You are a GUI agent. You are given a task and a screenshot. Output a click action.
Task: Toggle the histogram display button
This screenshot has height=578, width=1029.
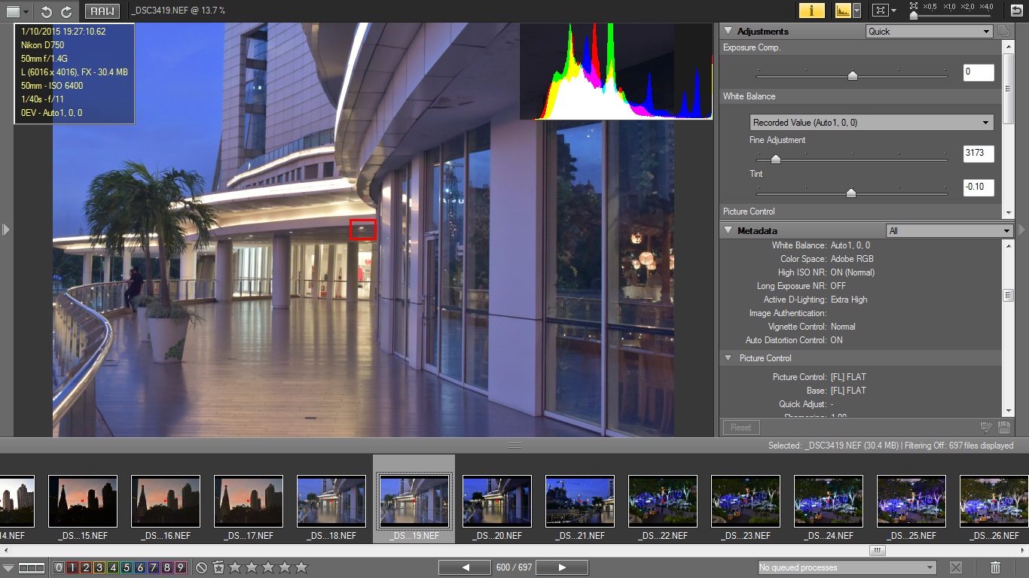[842, 11]
